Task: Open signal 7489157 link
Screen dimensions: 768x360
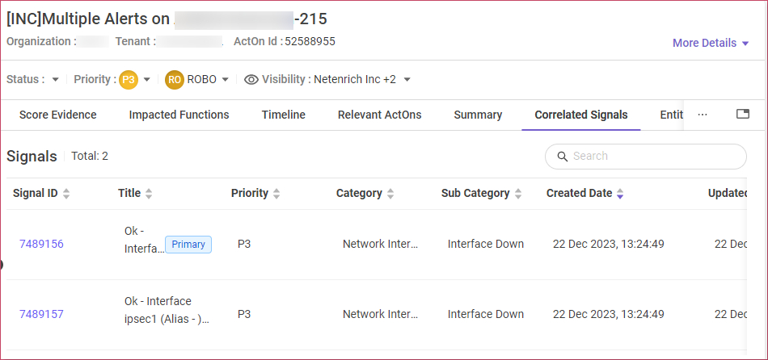Action: click(x=41, y=314)
